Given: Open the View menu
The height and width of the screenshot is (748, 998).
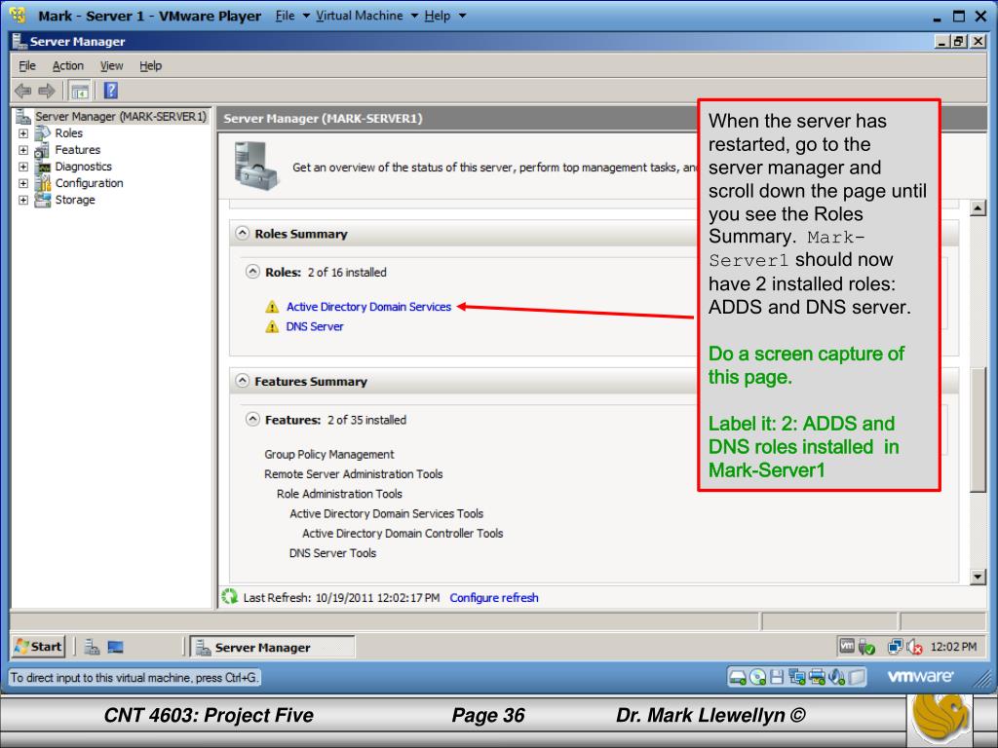Looking at the screenshot, I should coord(111,65).
